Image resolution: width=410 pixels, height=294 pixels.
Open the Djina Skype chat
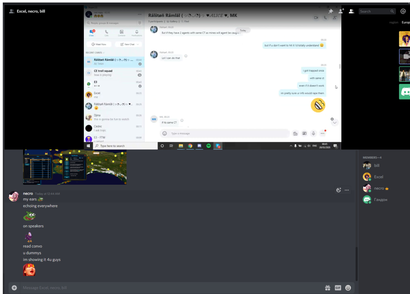click(114, 117)
